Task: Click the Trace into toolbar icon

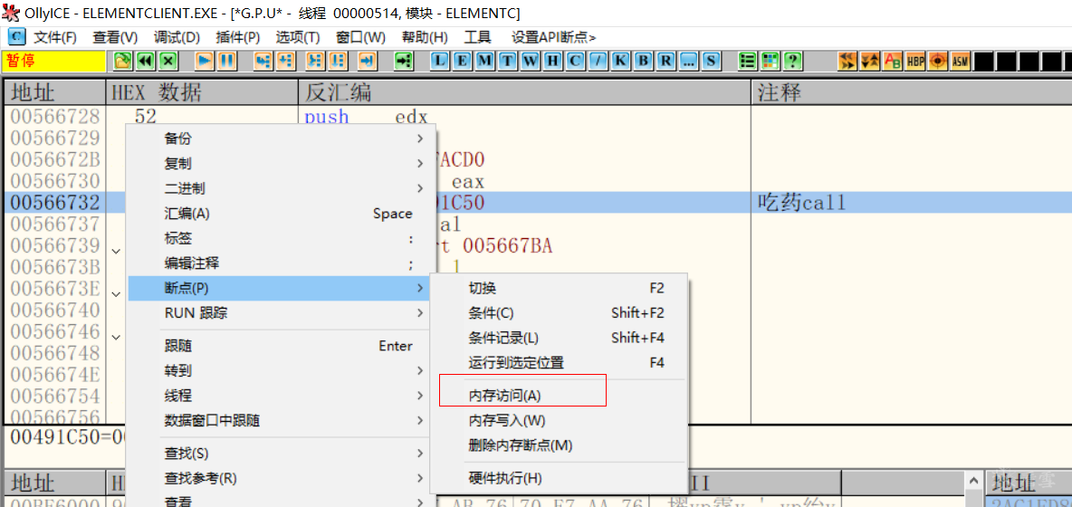Action: (x=315, y=61)
